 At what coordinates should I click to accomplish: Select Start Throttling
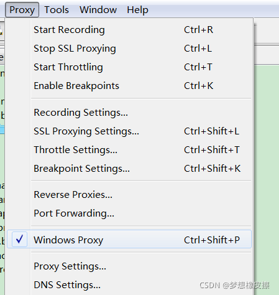point(129,67)
